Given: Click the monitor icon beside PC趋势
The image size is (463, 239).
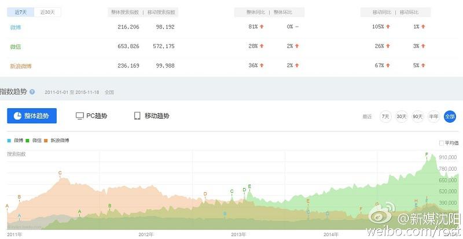Looking at the screenshot, I should (x=80, y=116).
